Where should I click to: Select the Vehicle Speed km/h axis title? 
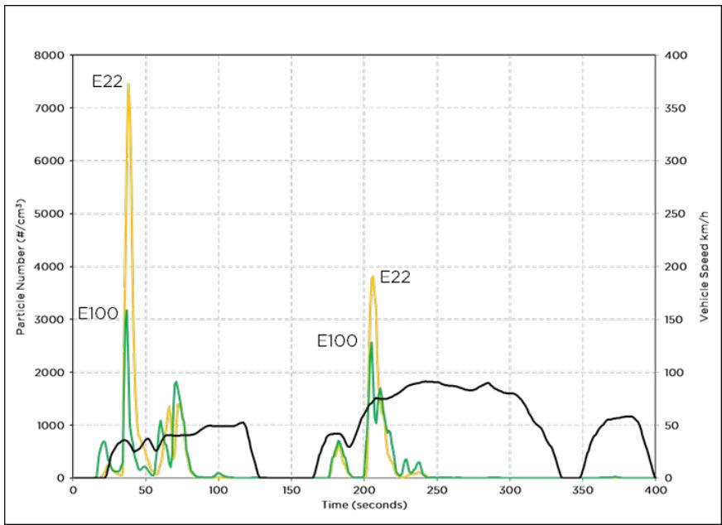coord(703,267)
